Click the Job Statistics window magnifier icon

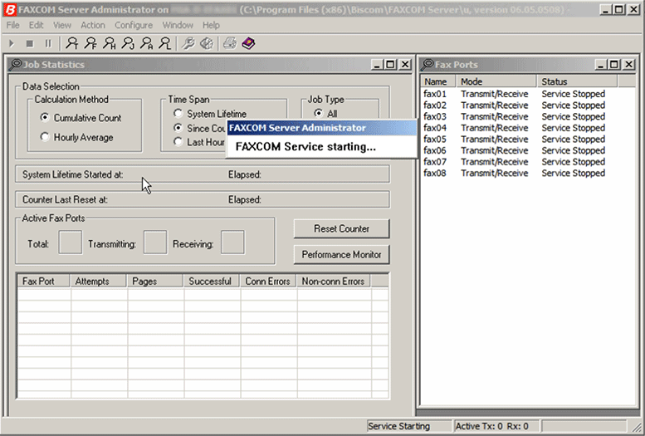tap(16, 64)
